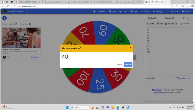
Task: Open the Customize option in header
Action: pyautogui.click(x=100, y=11)
